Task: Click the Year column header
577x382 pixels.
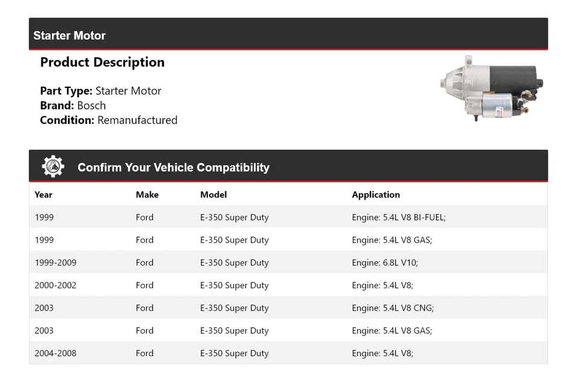Action: coord(43,194)
